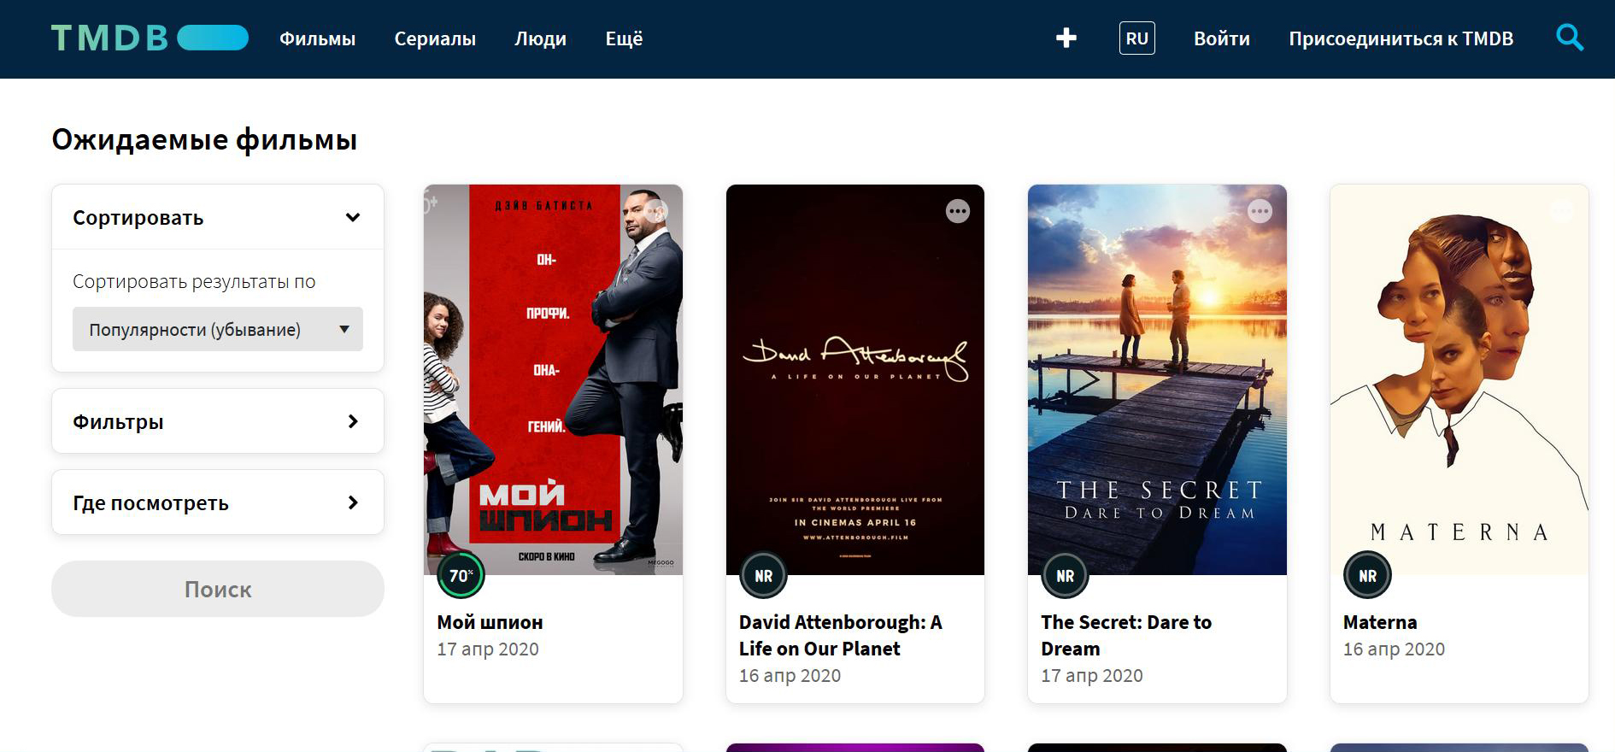This screenshot has height=752, width=1615.
Task: Open the Популярности (убывание) sort dropdown
Action: (x=217, y=329)
